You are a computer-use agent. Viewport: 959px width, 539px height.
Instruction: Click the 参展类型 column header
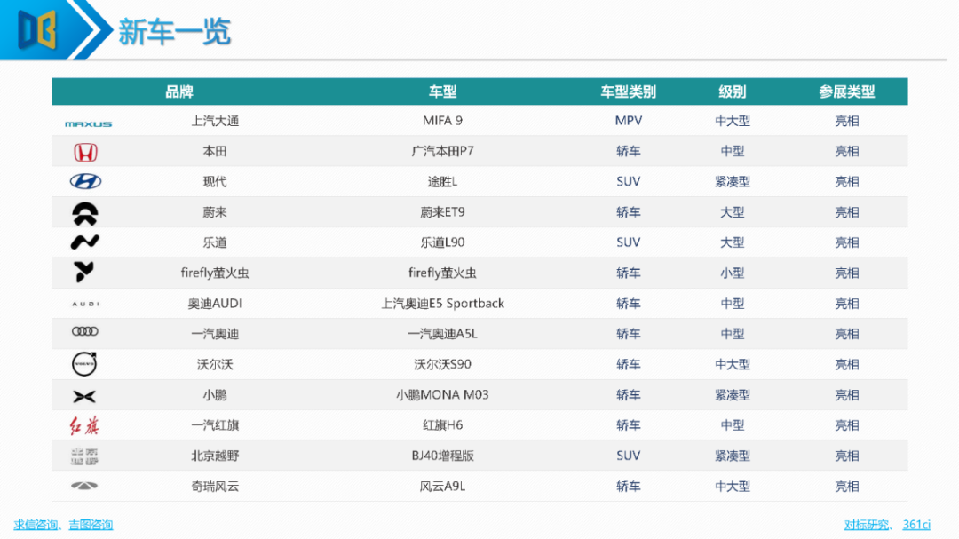[847, 91]
